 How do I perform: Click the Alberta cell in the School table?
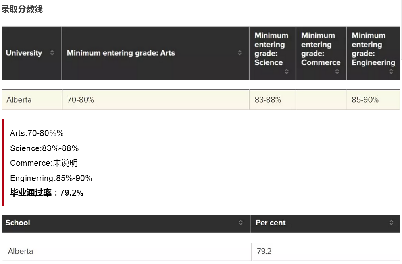click(21, 251)
